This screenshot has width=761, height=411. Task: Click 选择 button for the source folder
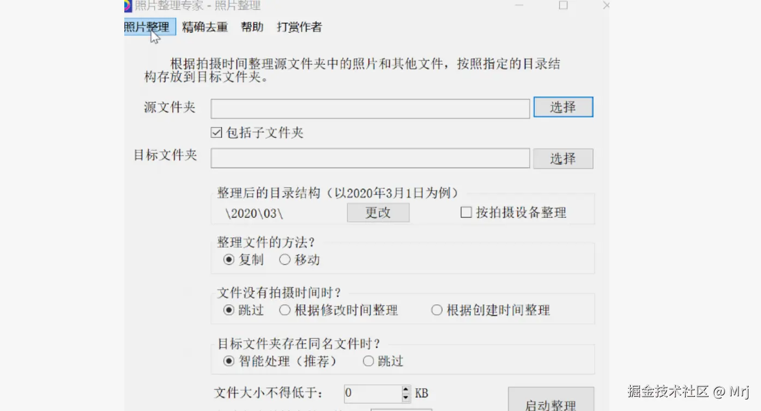pyautogui.click(x=563, y=107)
